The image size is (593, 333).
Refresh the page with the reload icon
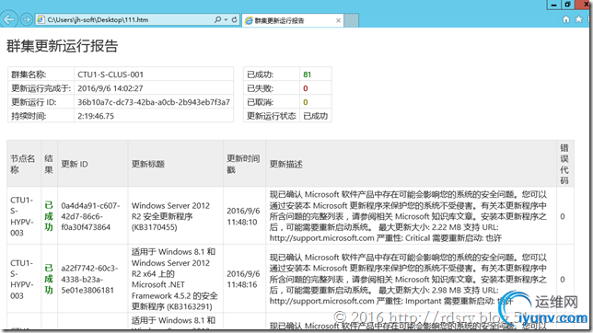point(235,19)
